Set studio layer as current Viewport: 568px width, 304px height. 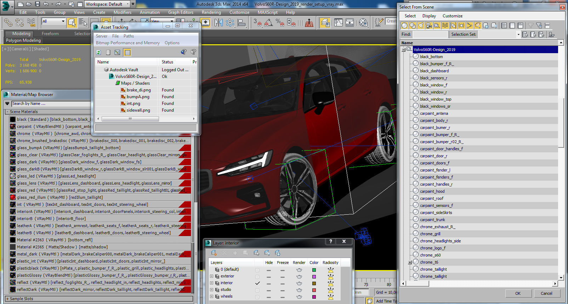click(257, 290)
